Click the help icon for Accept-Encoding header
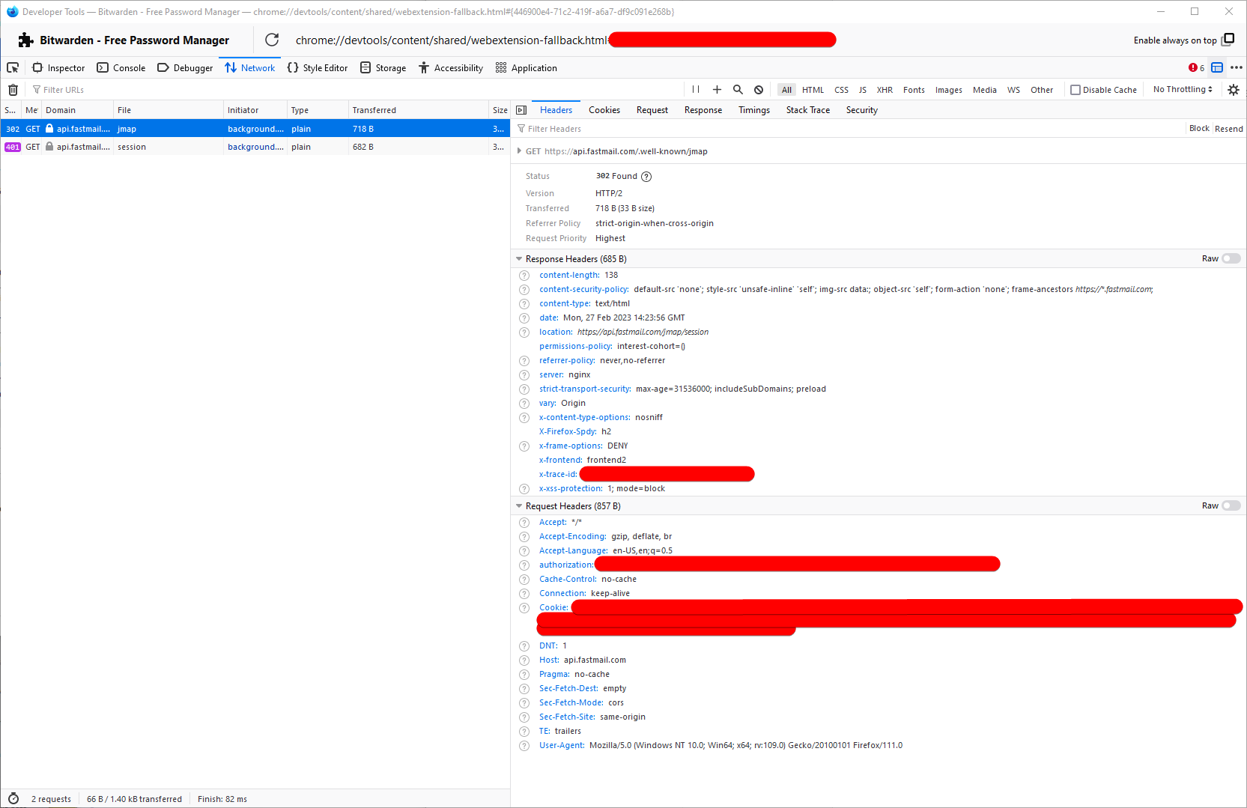1247x808 pixels. point(524,537)
